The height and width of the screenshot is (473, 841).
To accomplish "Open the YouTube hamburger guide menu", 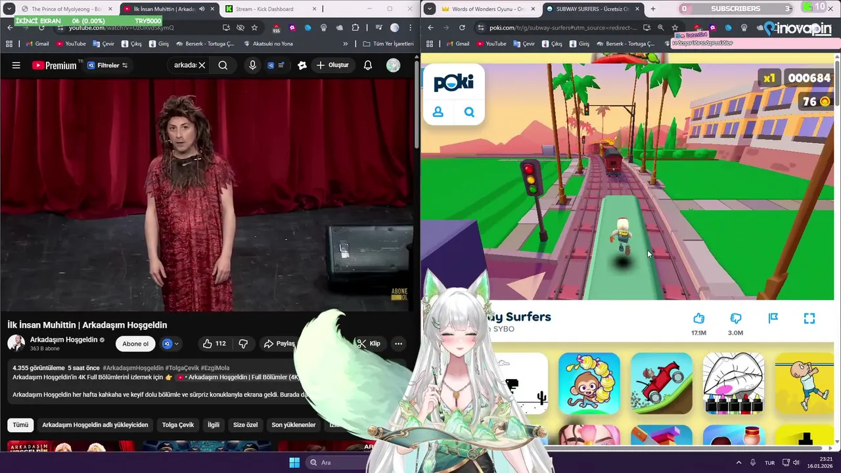I will tap(16, 65).
